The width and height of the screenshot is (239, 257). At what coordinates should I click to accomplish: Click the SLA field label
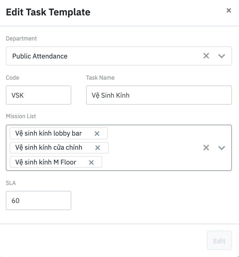[x=11, y=183]
